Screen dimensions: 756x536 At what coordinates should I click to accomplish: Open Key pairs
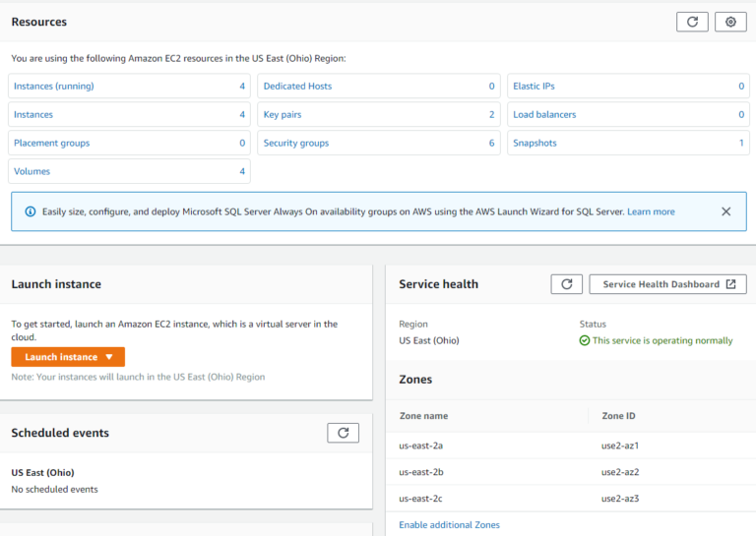point(283,115)
